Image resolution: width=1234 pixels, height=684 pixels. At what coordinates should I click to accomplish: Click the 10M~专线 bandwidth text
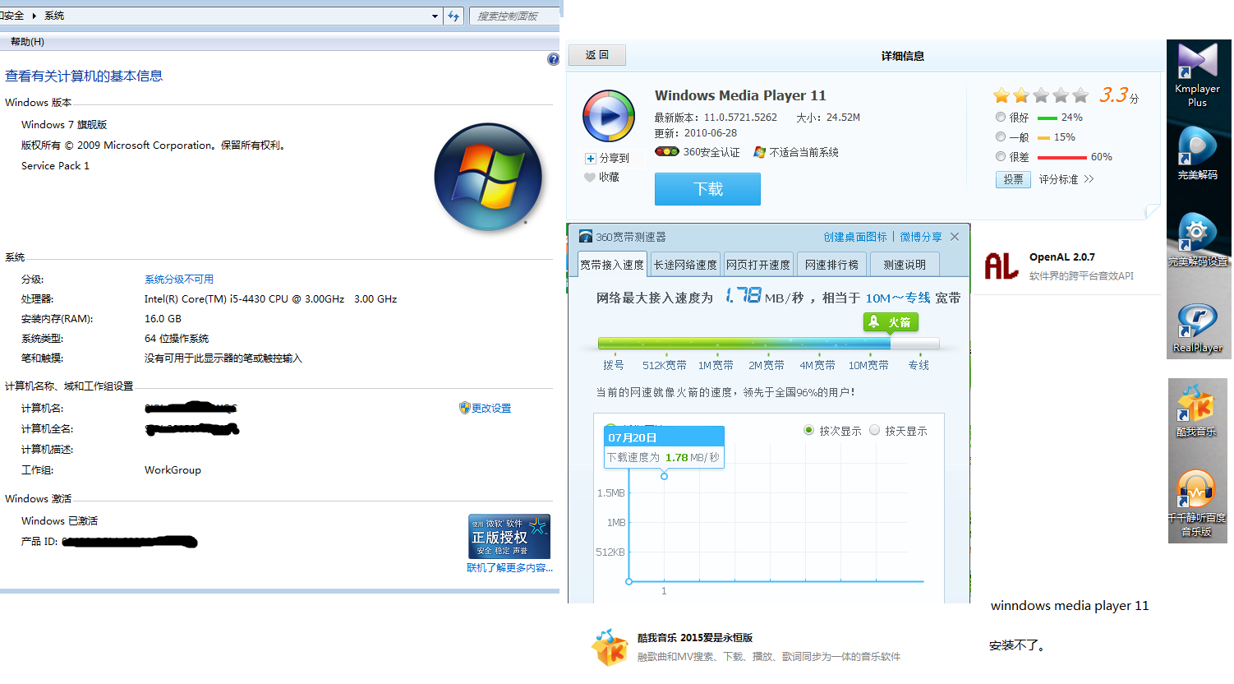(898, 298)
